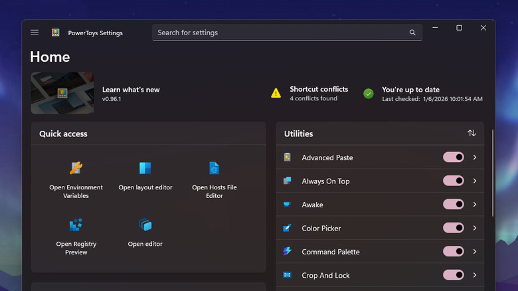Toggle Always On Top switch
518x291 pixels.
(x=453, y=181)
